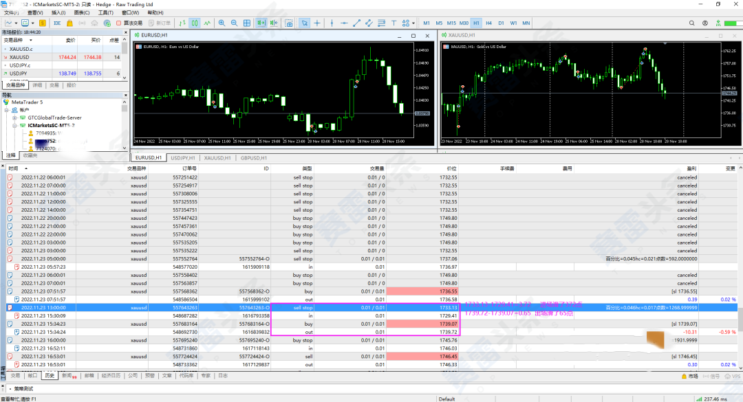Switch chart to bar chart style
743x402 pixels.
(182, 23)
